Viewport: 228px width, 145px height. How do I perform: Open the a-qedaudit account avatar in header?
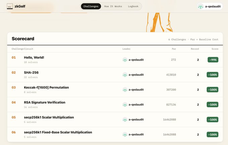201,6
